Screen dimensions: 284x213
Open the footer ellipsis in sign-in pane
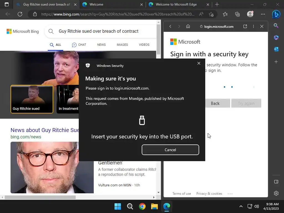coord(230,194)
